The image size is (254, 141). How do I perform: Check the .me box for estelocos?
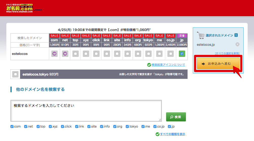tap(160, 54)
